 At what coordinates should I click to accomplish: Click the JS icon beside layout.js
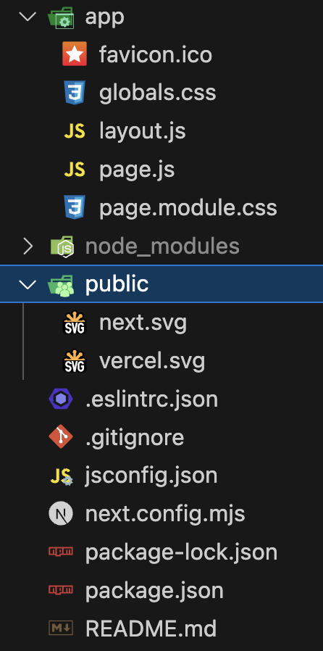tap(75, 131)
